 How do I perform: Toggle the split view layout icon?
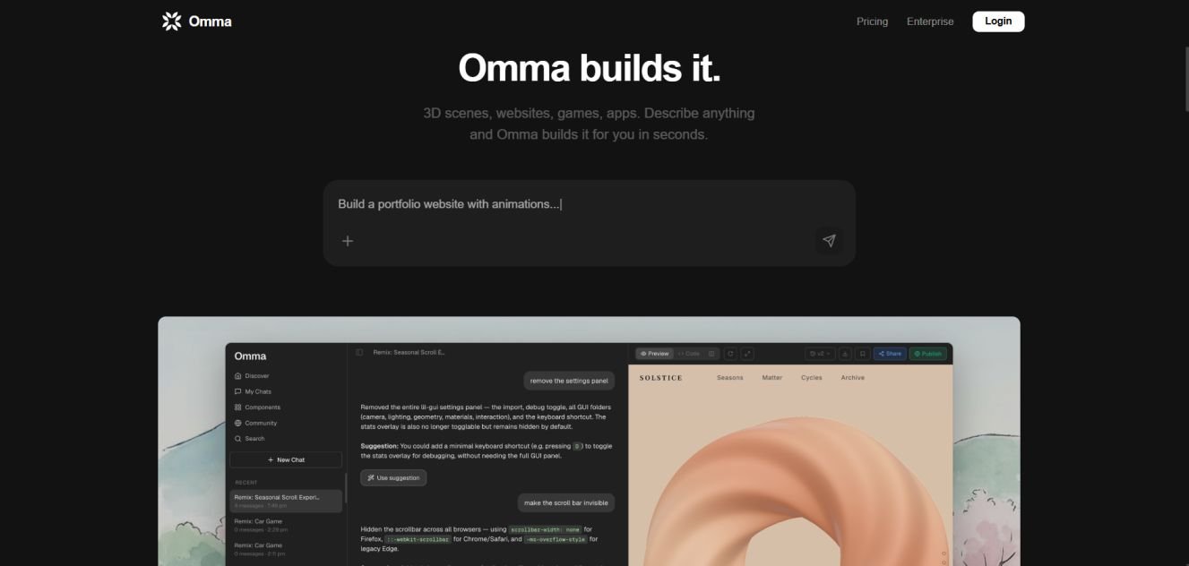pos(711,354)
